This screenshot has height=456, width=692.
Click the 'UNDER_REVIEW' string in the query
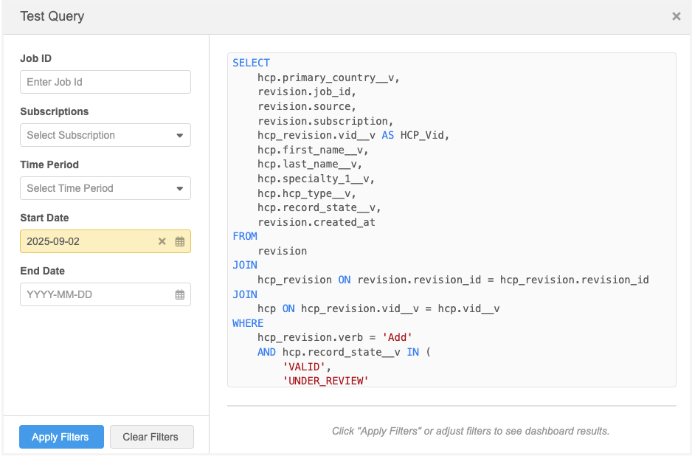tap(325, 381)
